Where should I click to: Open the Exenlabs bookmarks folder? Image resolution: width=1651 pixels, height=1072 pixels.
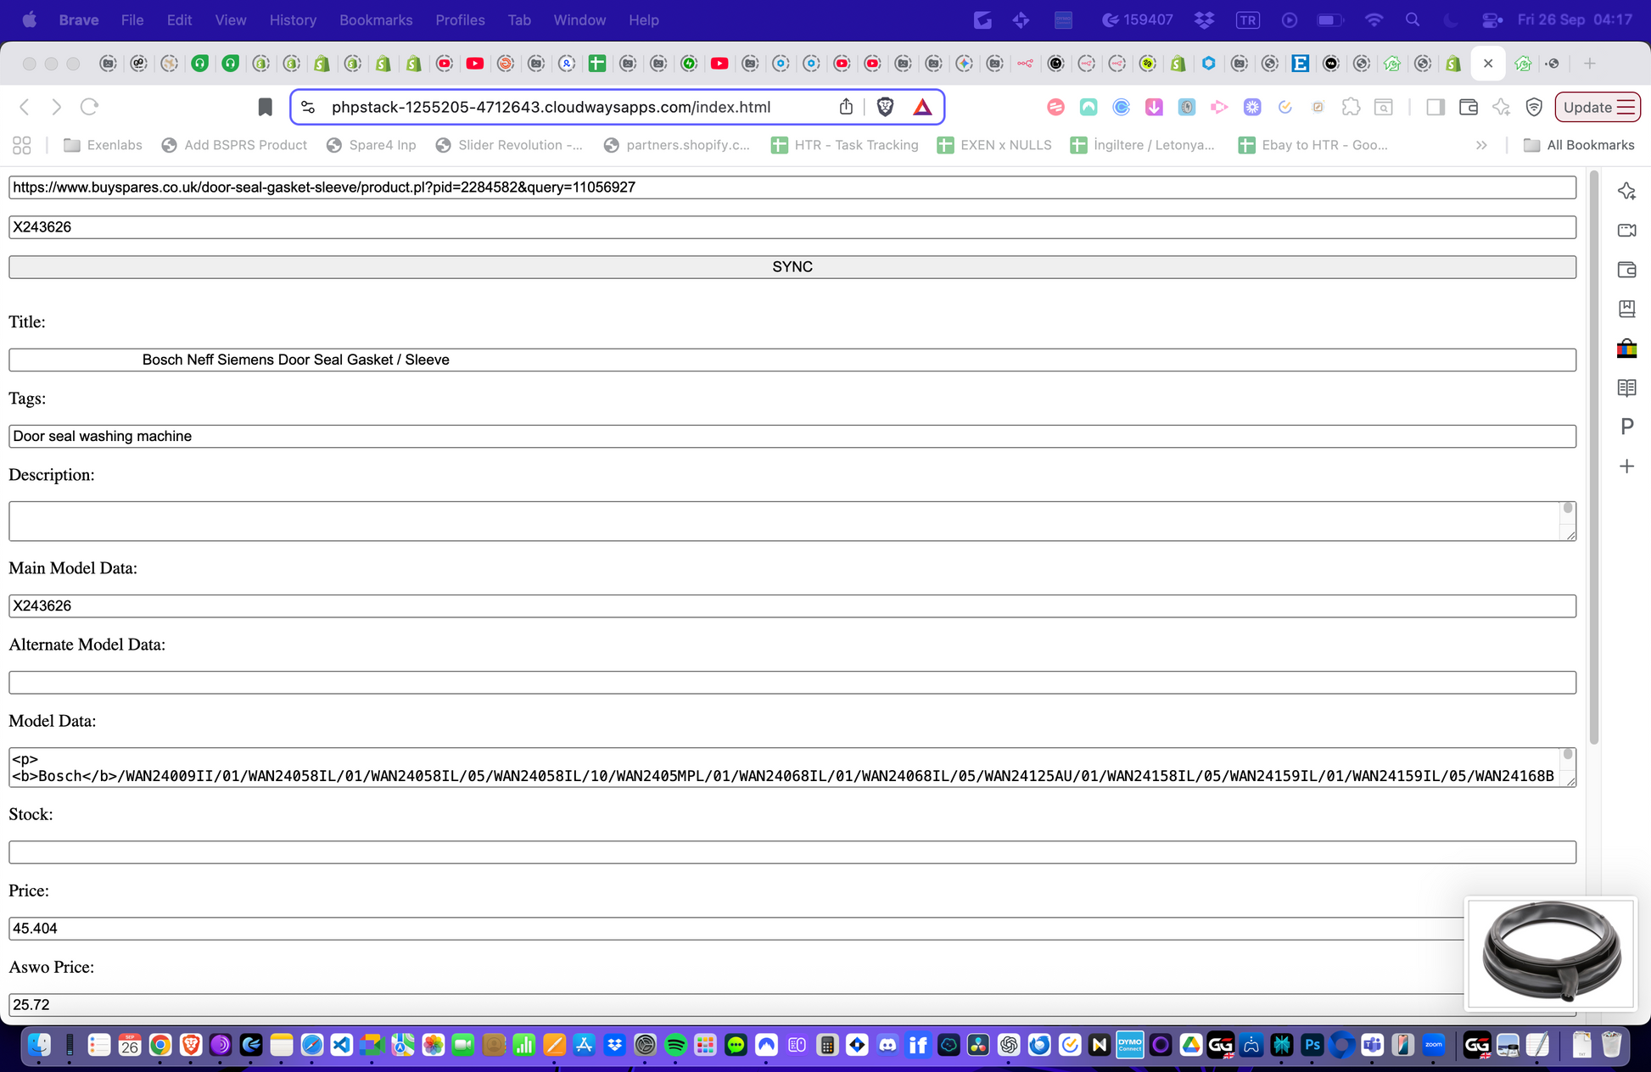click(103, 145)
